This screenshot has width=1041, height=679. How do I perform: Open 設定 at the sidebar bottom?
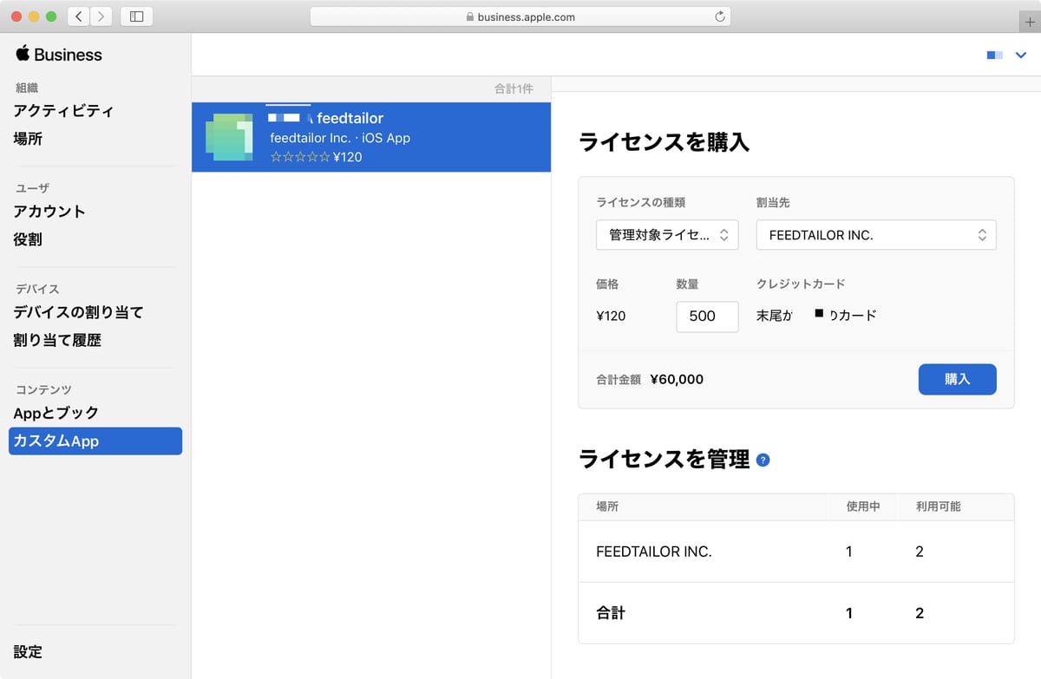coord(28,652)
